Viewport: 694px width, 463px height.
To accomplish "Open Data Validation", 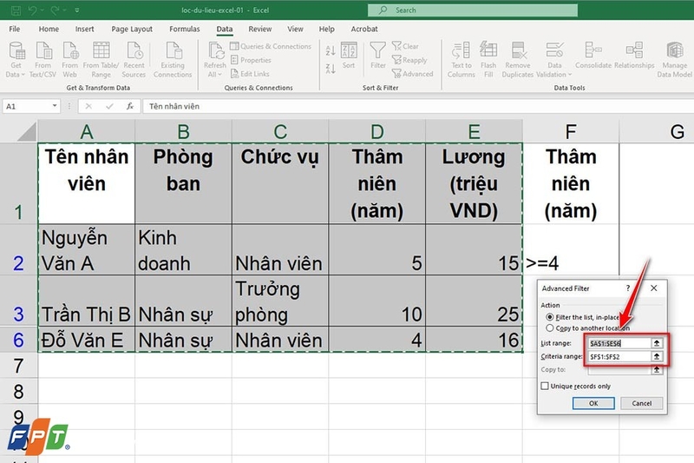I will pos(554,60).
